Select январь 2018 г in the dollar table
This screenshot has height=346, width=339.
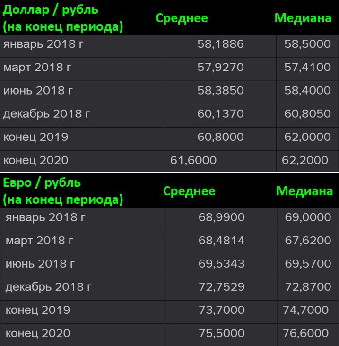pos(39,44)
